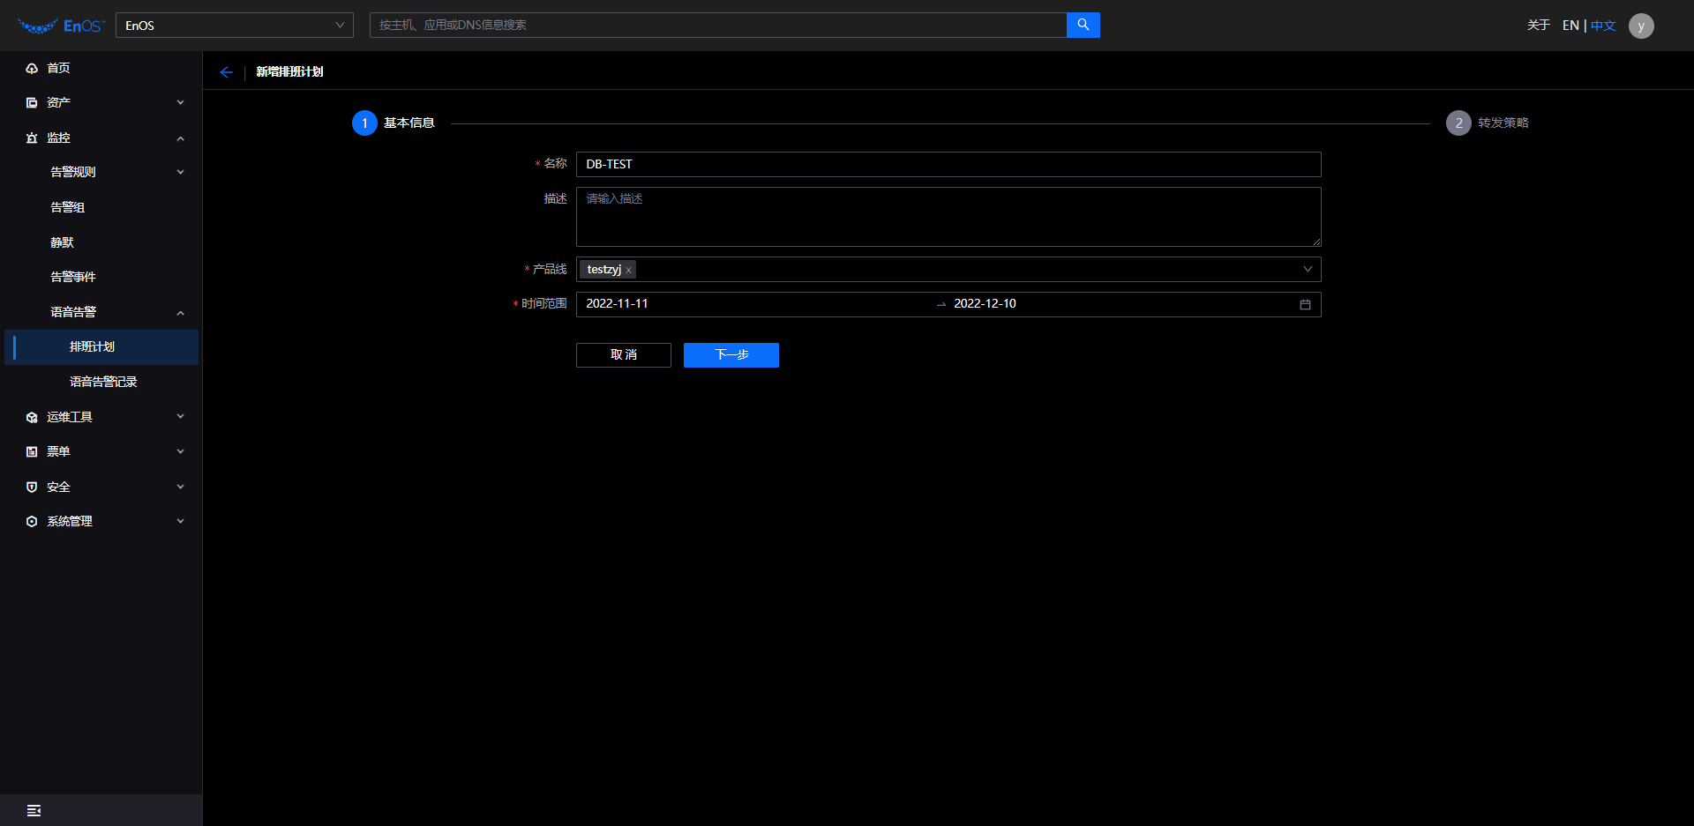The image size is (1694, 826).
Task: Expand the 产品线 dropdown arrow
Action: click(1308, 269)
